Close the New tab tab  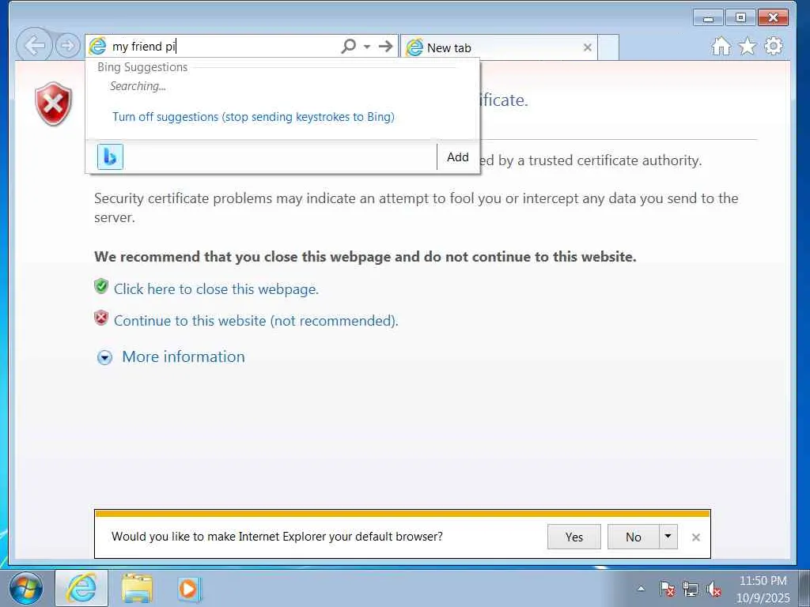pos(588,47)
